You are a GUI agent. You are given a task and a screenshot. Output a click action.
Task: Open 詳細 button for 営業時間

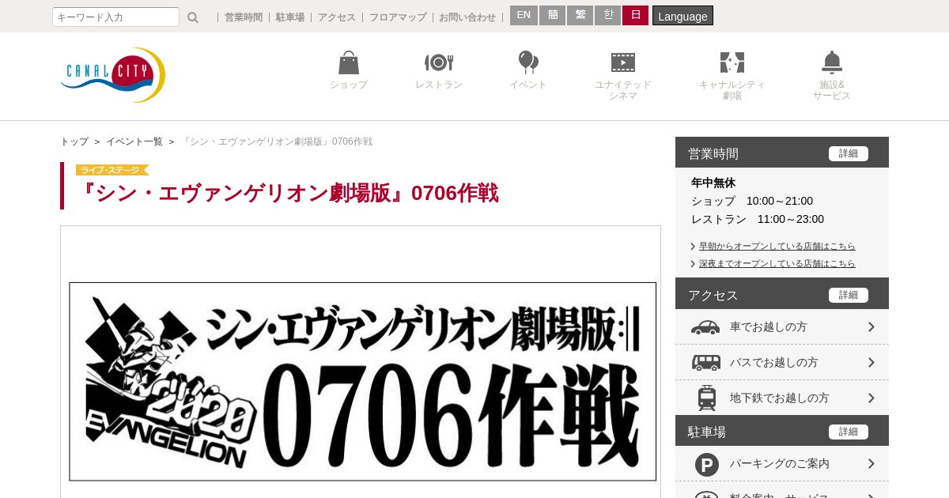(849, 153)
